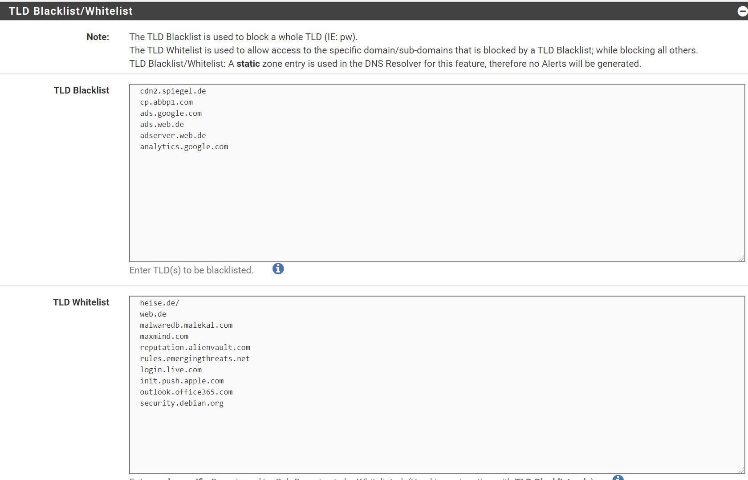Select the rules.emergingthreats.net whitelist entry
Screen dimensions: 748x480
[195, 358]
